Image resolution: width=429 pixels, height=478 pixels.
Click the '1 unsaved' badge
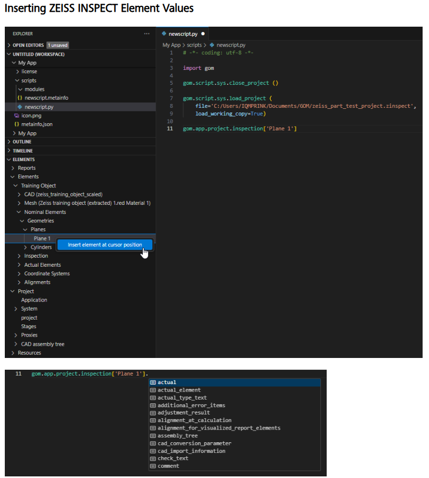58,45
